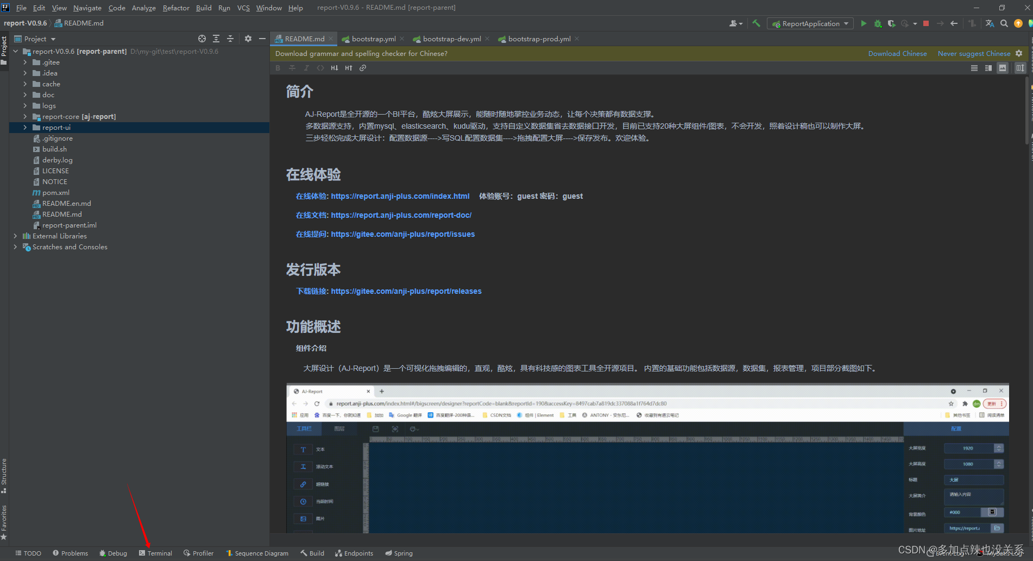
Task: Open the Endpoints tool window
Action: (x=354, y=553)
